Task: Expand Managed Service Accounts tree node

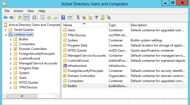Action: tap(11, 64)
